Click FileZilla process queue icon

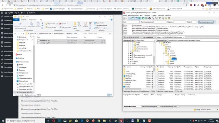click(x=146, y=18)
